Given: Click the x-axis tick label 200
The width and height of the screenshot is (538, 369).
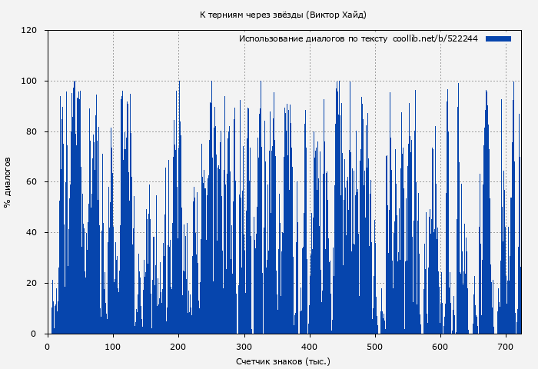Looking at the screenshot, I should tap(178, 346).
